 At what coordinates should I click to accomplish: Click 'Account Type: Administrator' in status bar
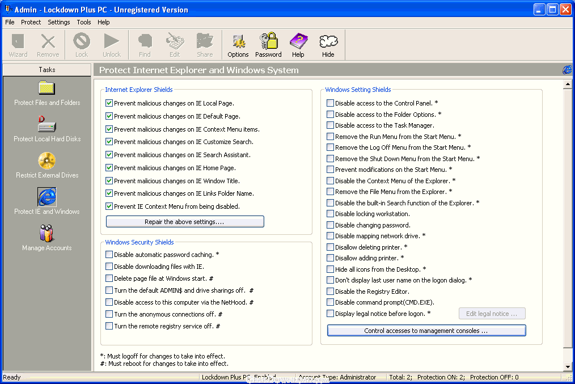tap(337, 377)
